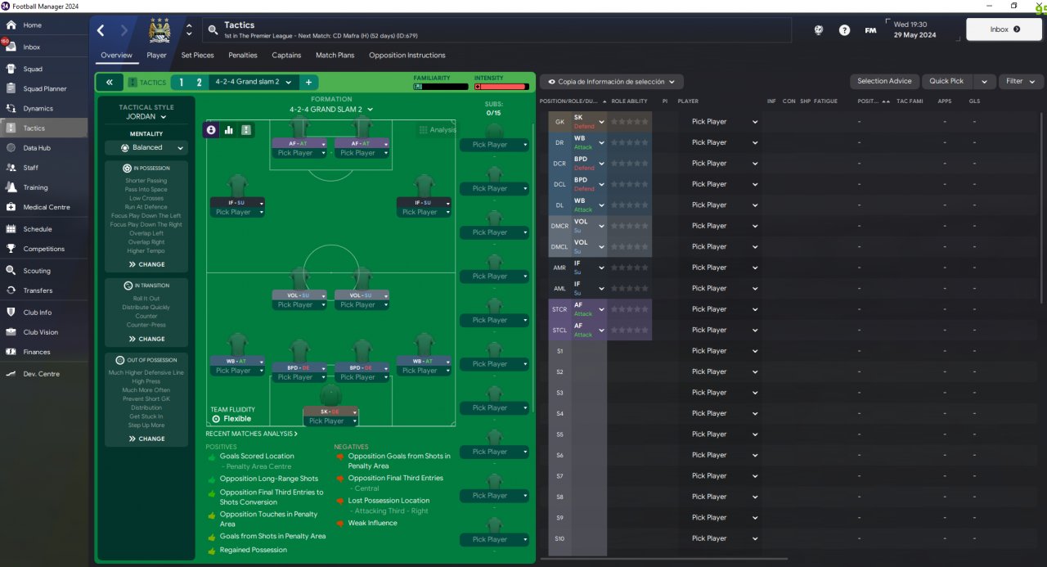Open Squad Planner from sidebar
This screenshot has height=567, width=1047.
click(x=11, y=88)
